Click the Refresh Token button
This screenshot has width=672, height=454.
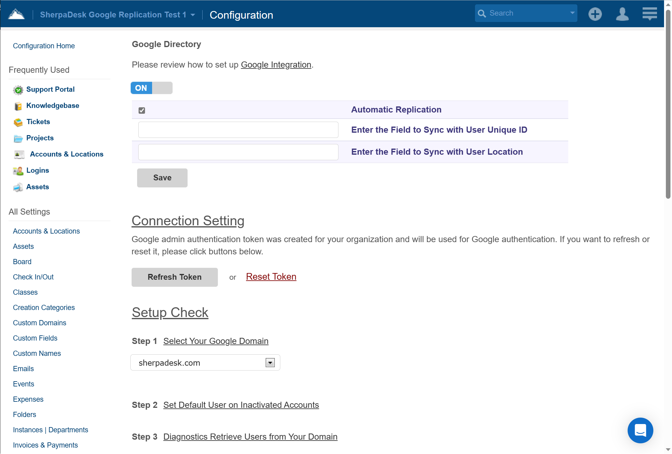pyautogui.click(x=174, y=277)
